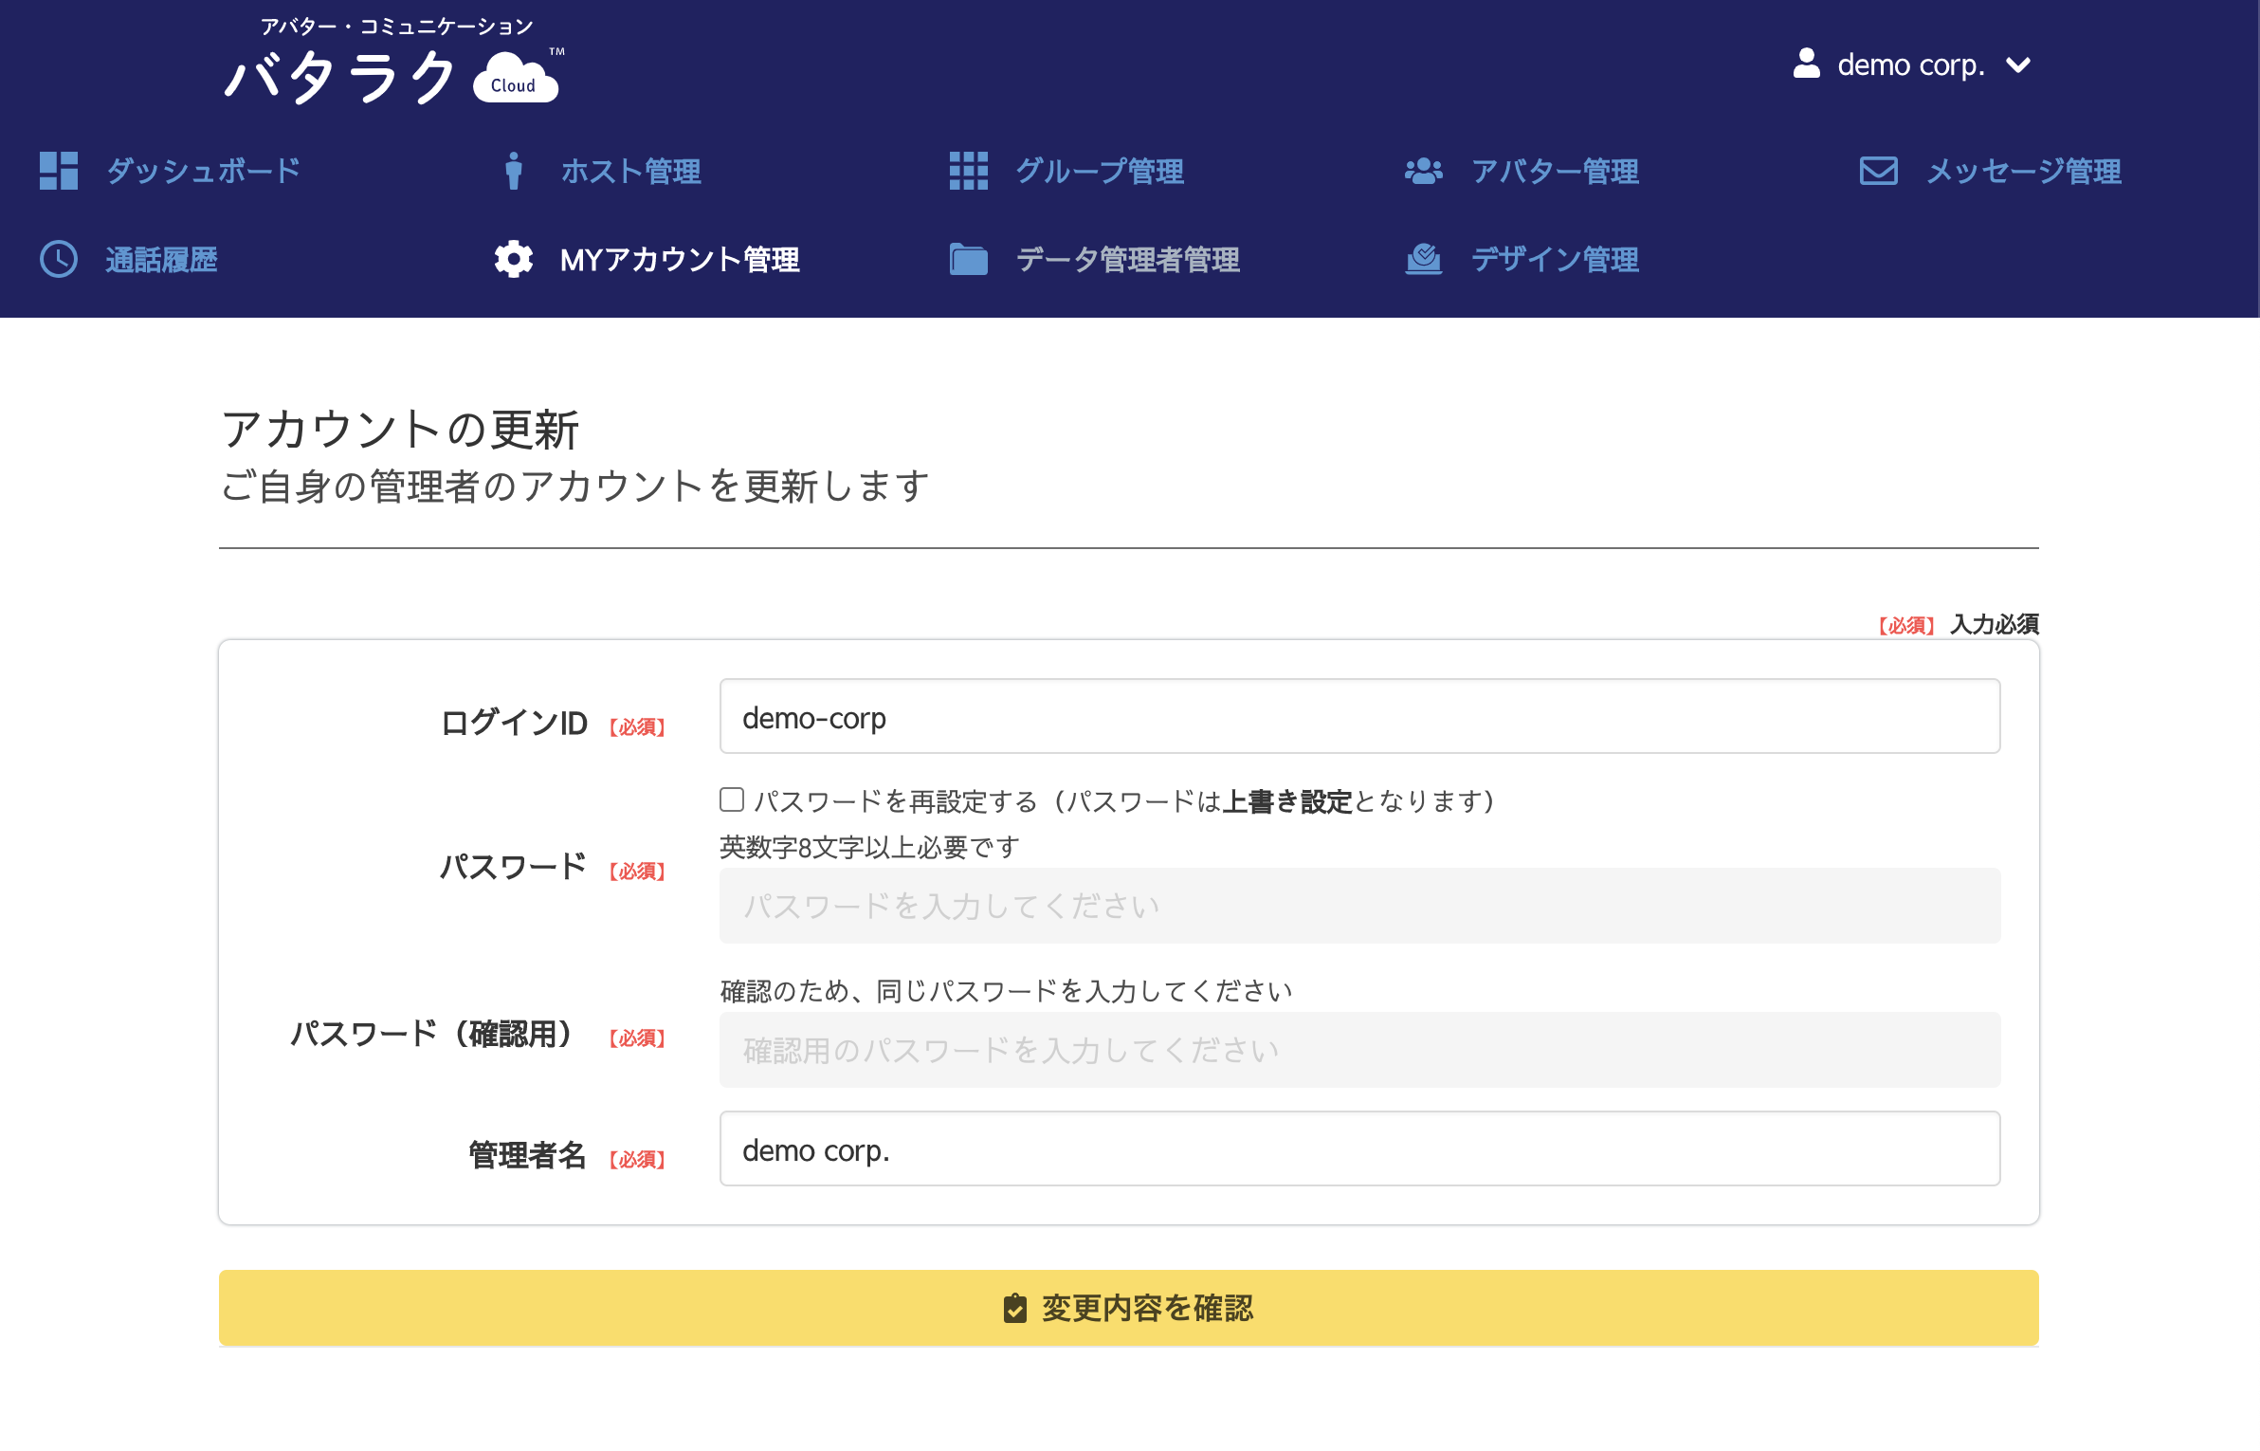Image resolution: width=2260 pixels, height=1451 pixels.
Task: Click the password confirmation input field
Action: (1359, 1050)
